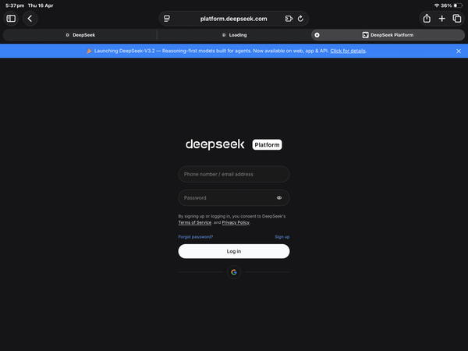Close the DeepSeek Platform tab

(x=317, y=35)
